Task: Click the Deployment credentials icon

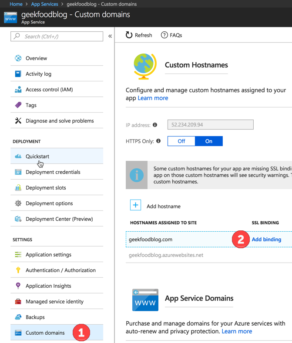Action: click(x=18, y=172)
